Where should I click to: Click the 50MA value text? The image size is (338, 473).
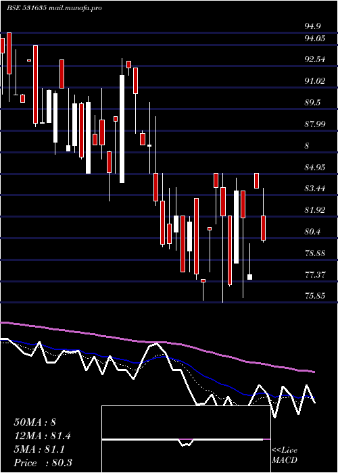click(35, 422)
